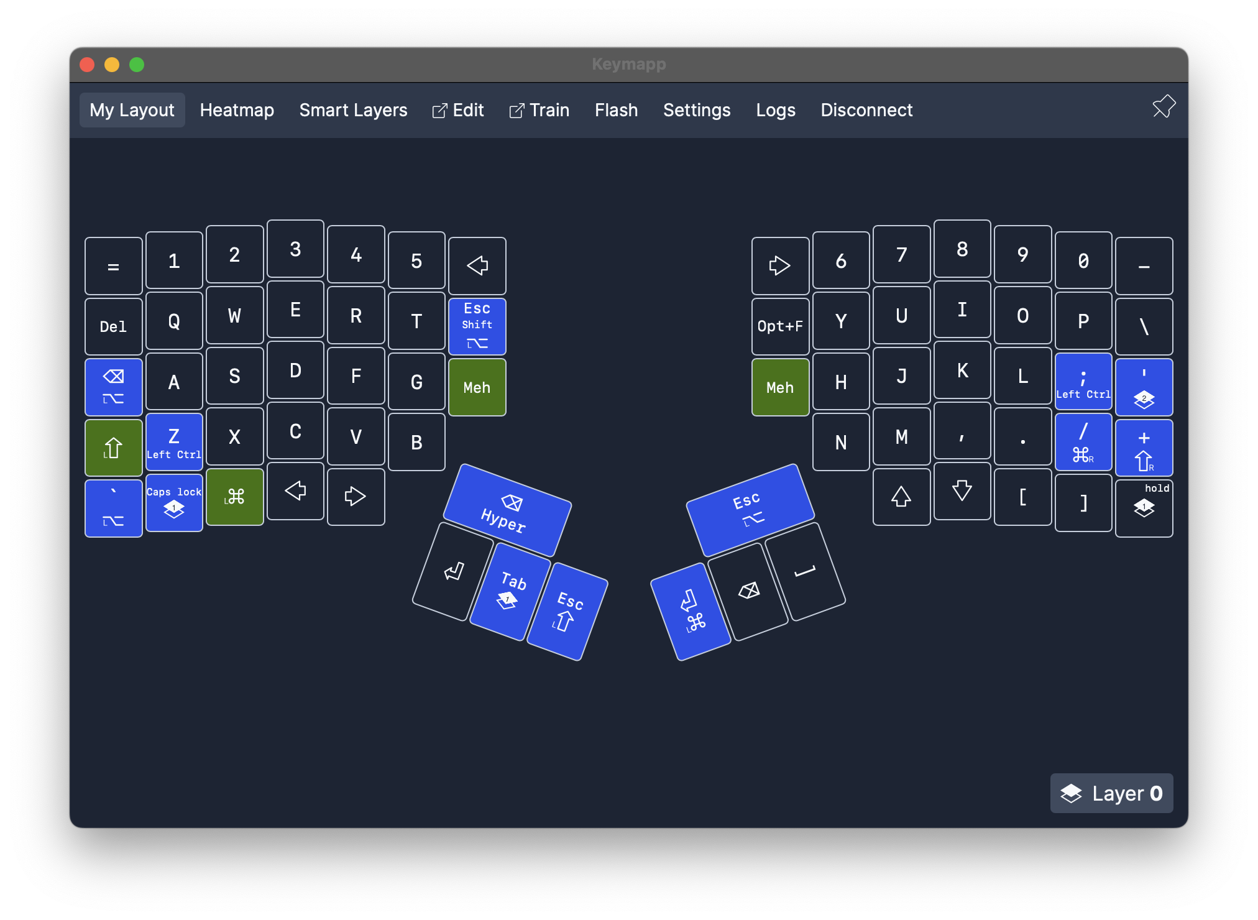Select the apostrophe key with layer 2 tap
This screenshot has height=920, width=1258.
point(1144,387)
